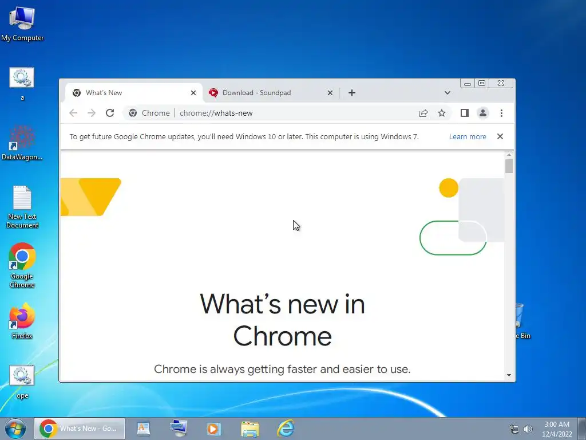Image resolution: width=586 pixels, height=440 pixels.
Task: Open Windows Explorer folder on taskbar
Action: 250,429
